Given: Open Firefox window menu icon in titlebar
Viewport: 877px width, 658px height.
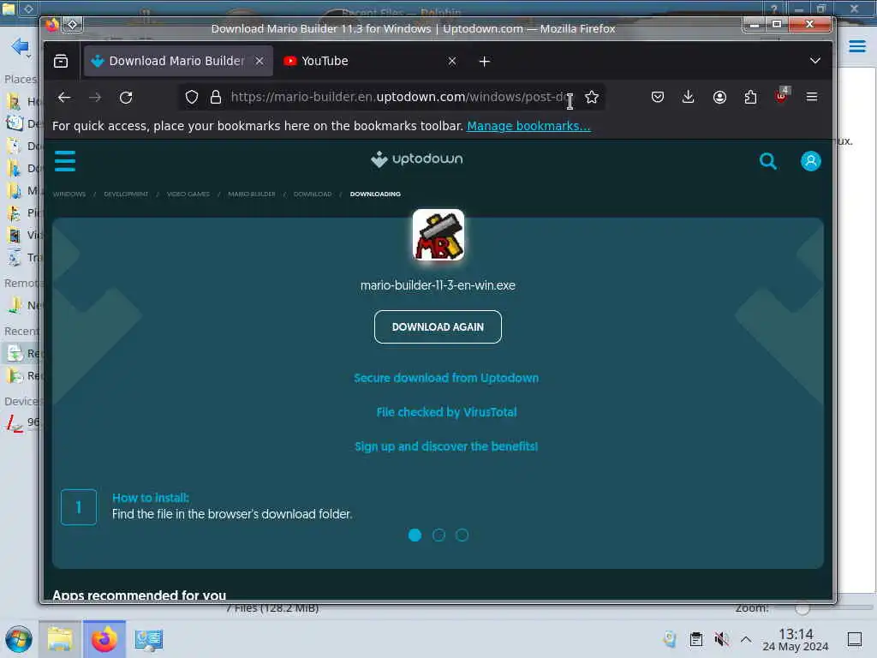Looking at the screenshot, I should coord(52,25).
